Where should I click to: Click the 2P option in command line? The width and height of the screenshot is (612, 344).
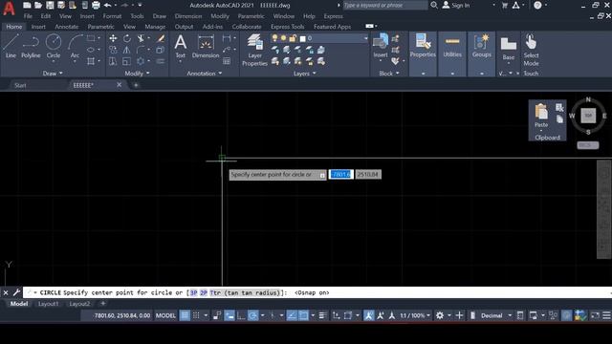point(204,293)
